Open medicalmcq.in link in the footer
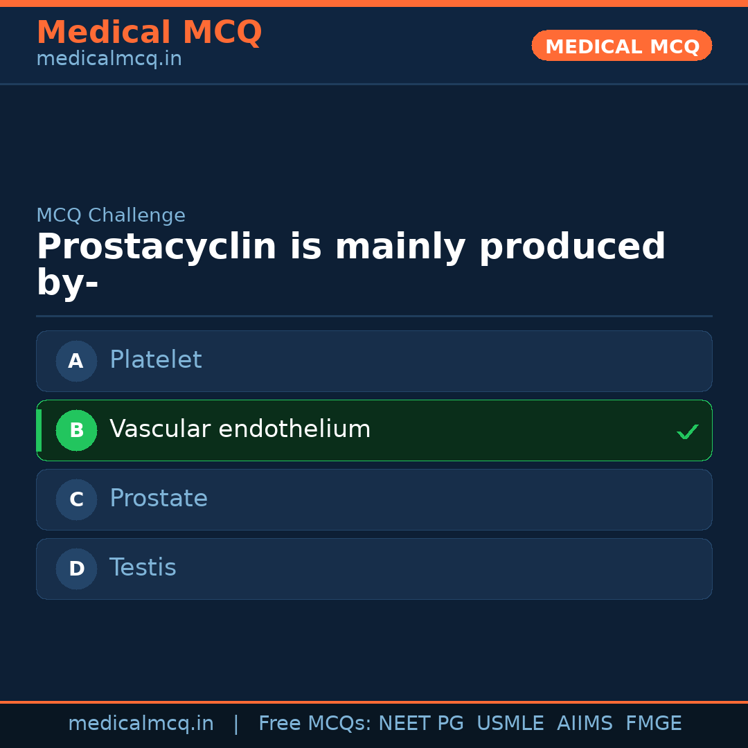The height and width of the screenshot is (748, 748). click(141, 724)
